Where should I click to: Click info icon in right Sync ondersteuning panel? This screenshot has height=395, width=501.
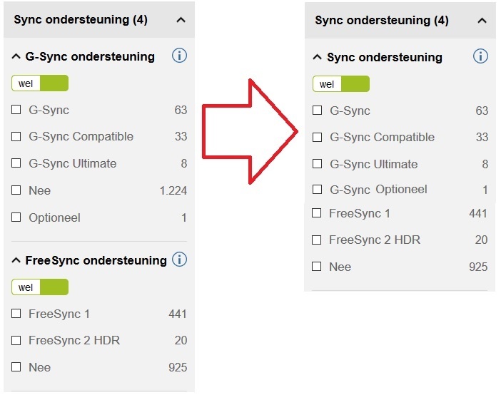pyautogui.click(x=480, y=56)
